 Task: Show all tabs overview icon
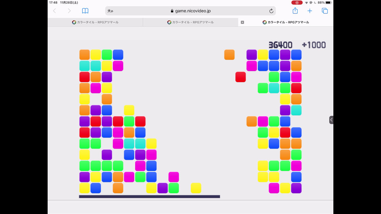click(325, 11)
